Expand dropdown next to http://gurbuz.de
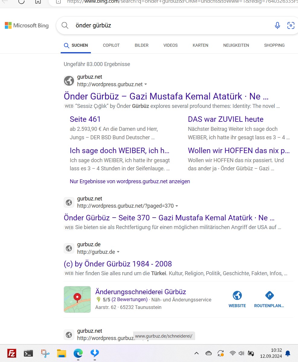This screenshot has height=362, width=298. point(118,252)
